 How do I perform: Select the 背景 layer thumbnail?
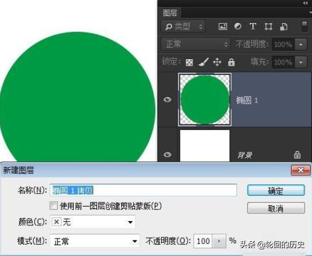(x=205, y=146)
